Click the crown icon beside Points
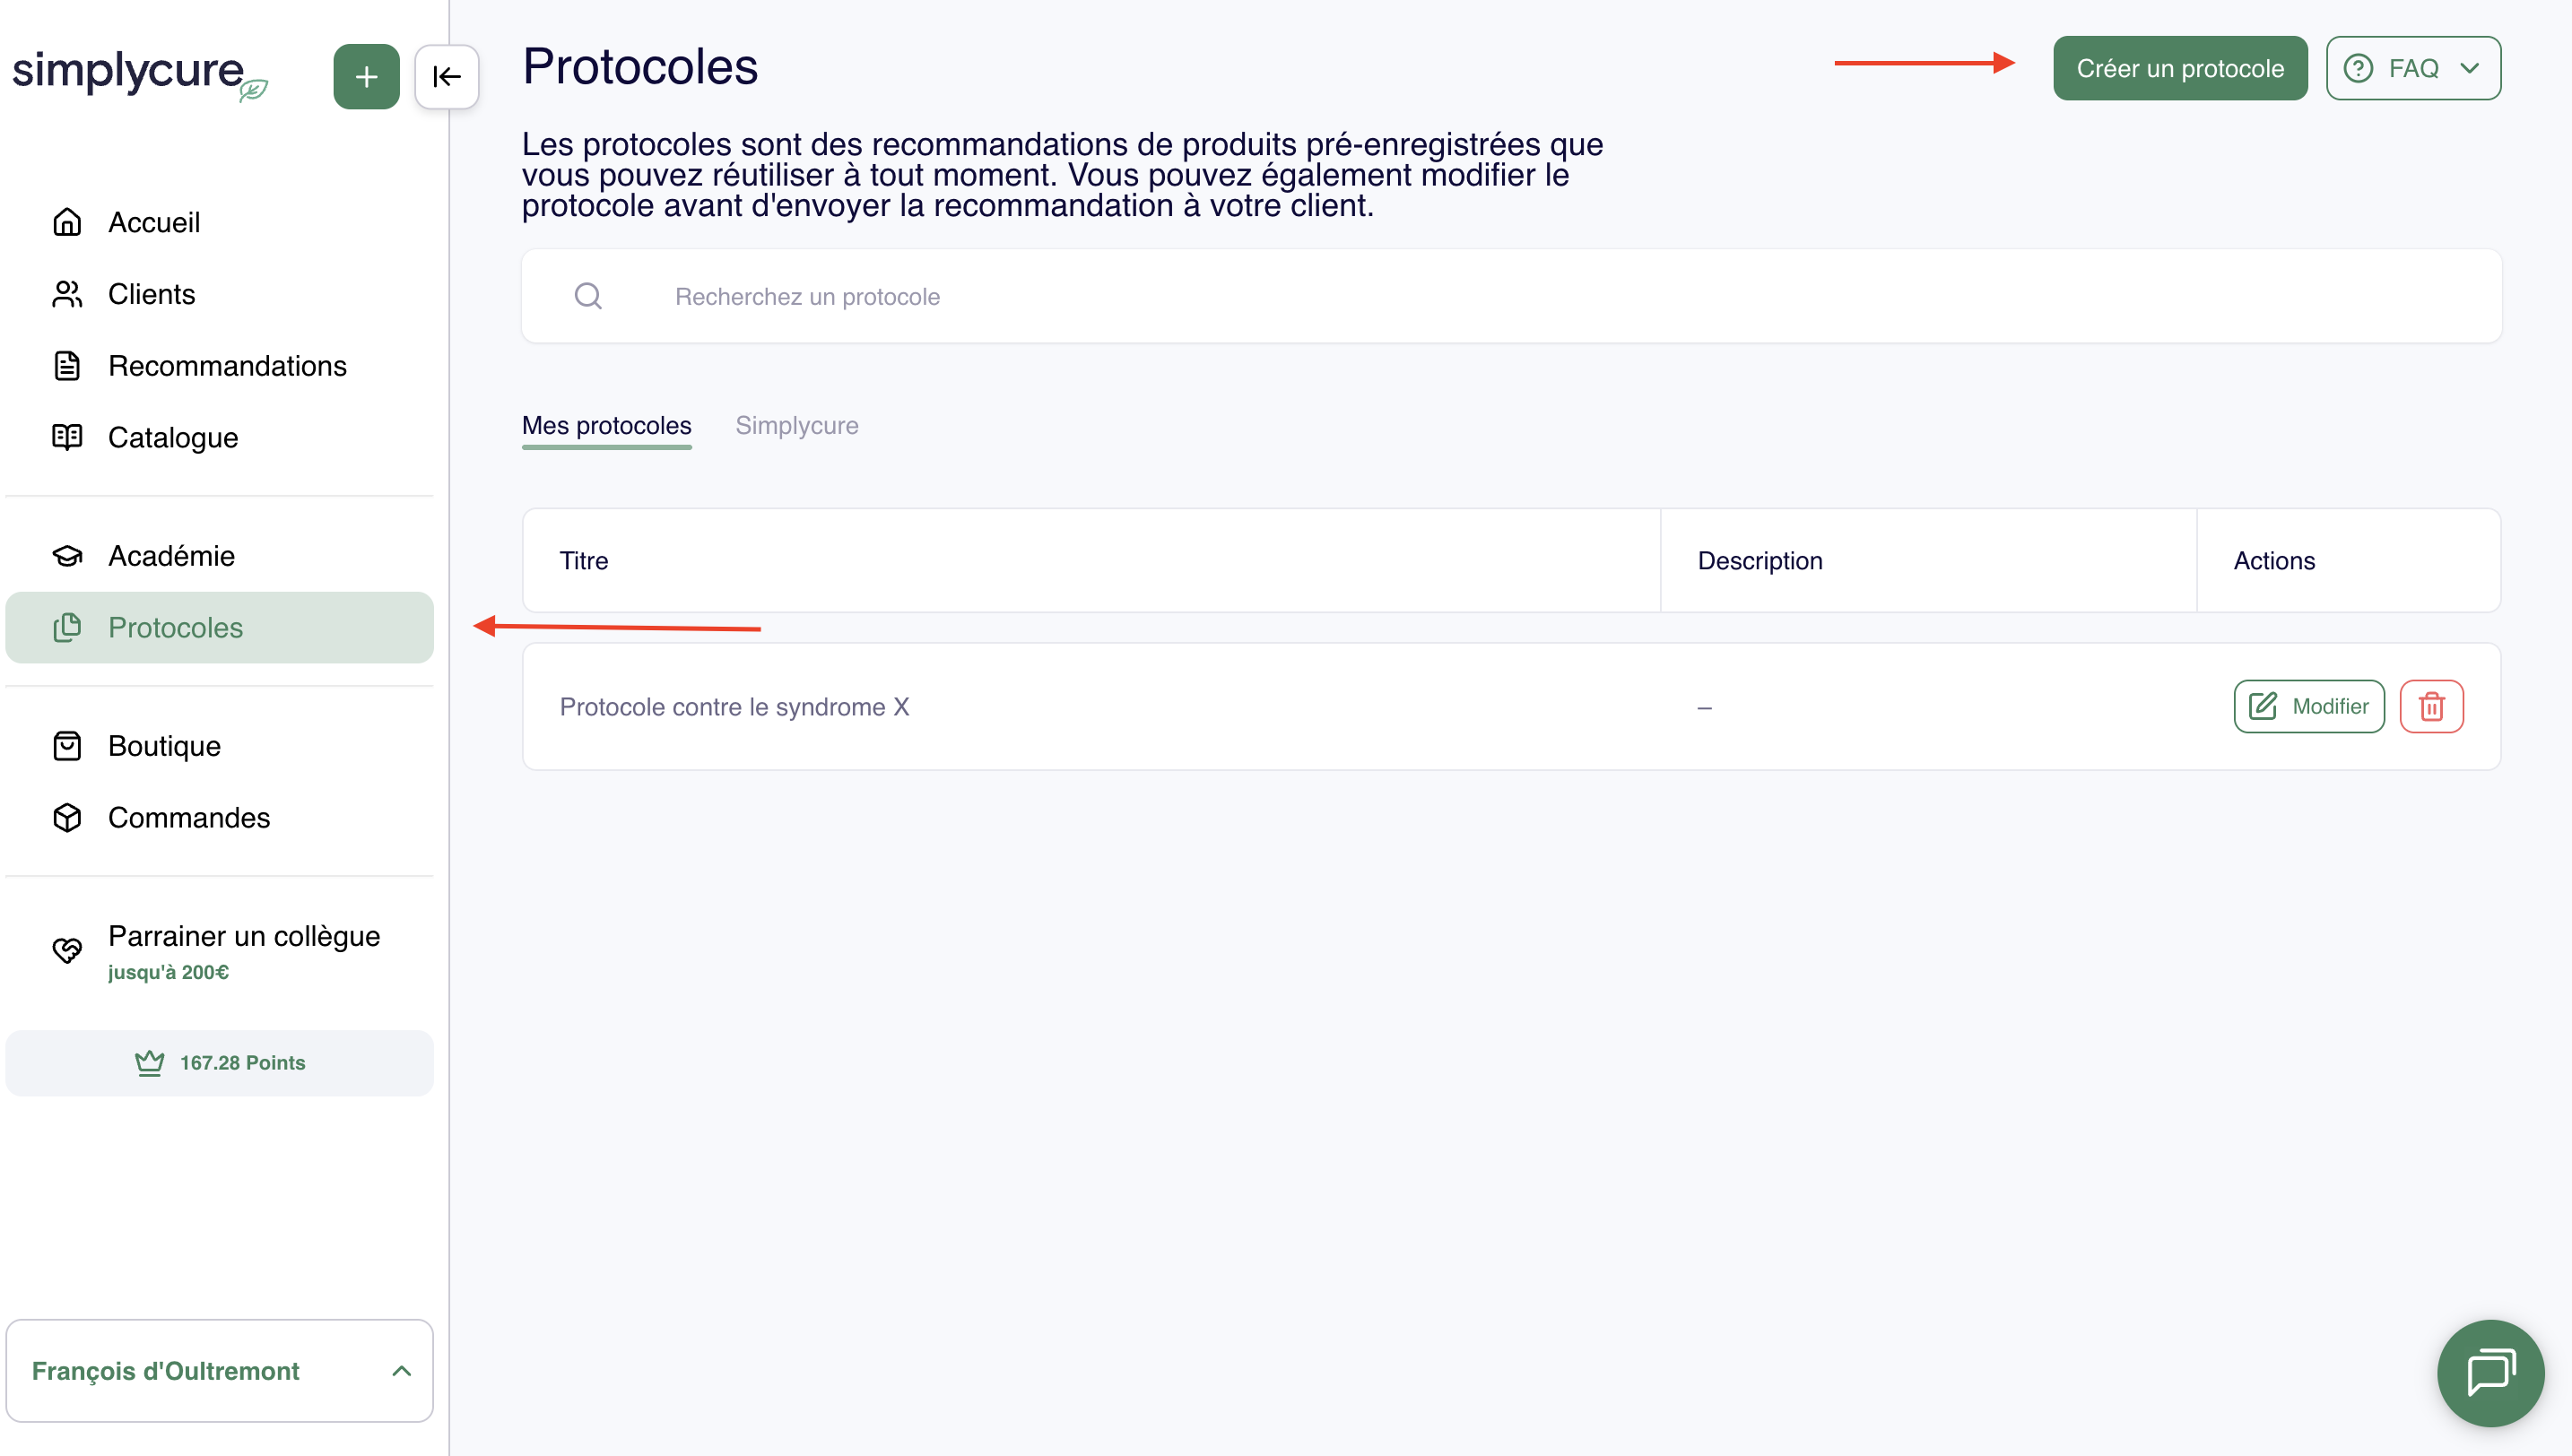Viewport: 2572px width, 1456px height. (x=149, y=1063)
